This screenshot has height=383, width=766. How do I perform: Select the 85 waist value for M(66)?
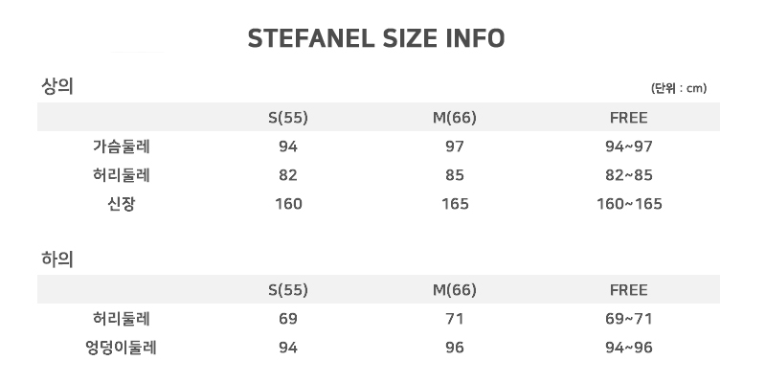(455, 175)
